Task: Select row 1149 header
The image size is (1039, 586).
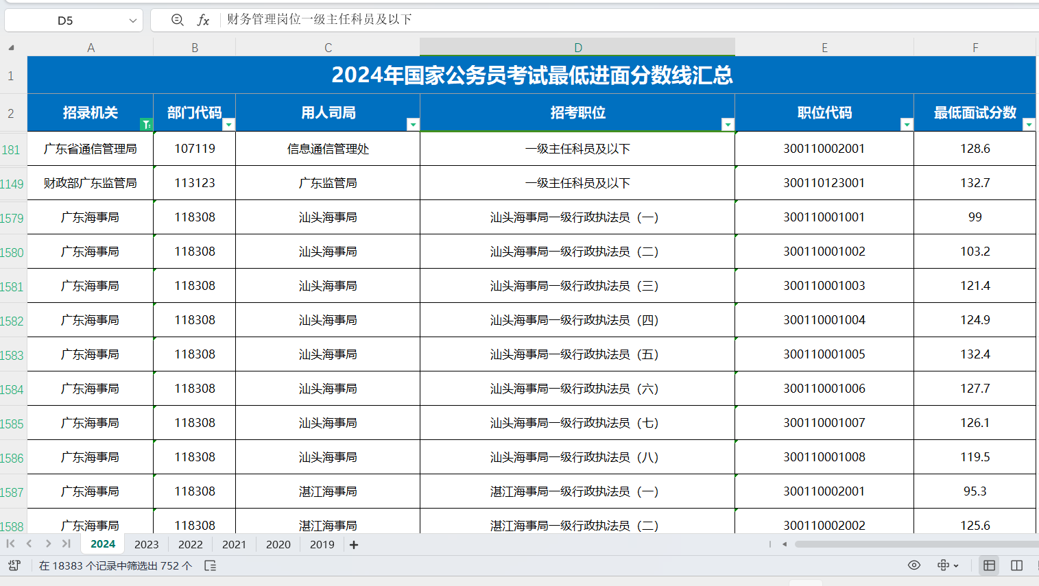Action: pos(12,184)
